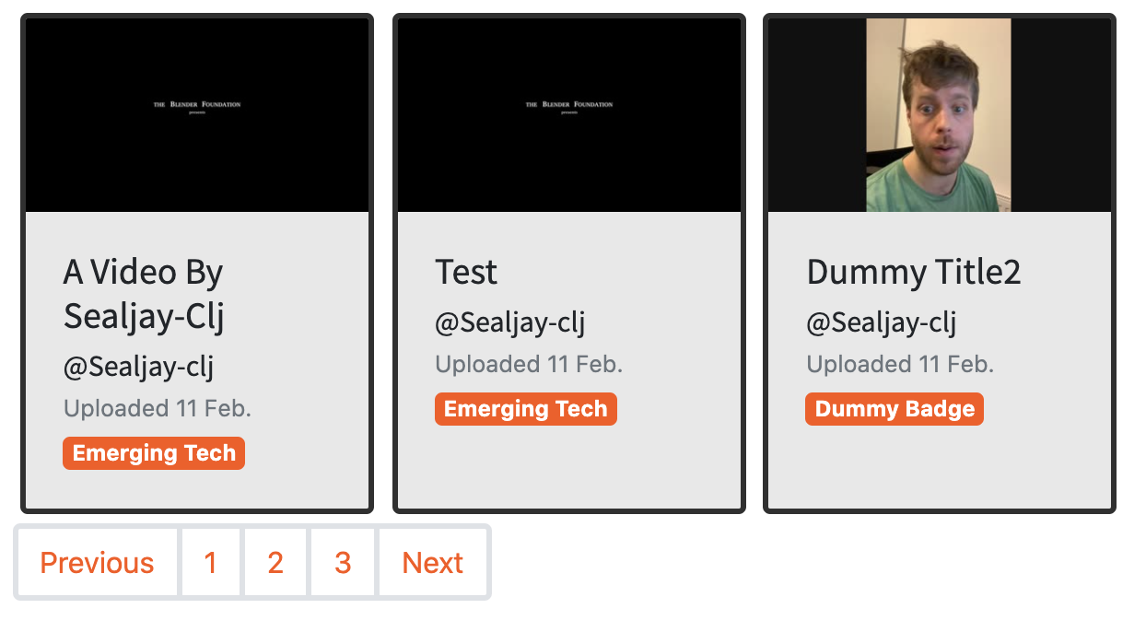Select Emerging Tech badge on Test card
The image size is (1146, 632).
tap(526, 409)
